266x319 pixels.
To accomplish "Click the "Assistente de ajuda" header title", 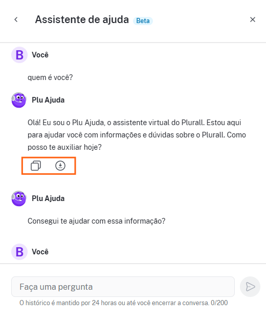I will [x=82, y=19].
